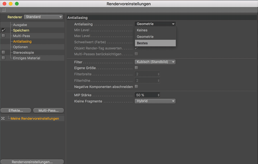Select Einziges Material in the tree
Viewport: 258px width, 164px height.
pos(27,58)
